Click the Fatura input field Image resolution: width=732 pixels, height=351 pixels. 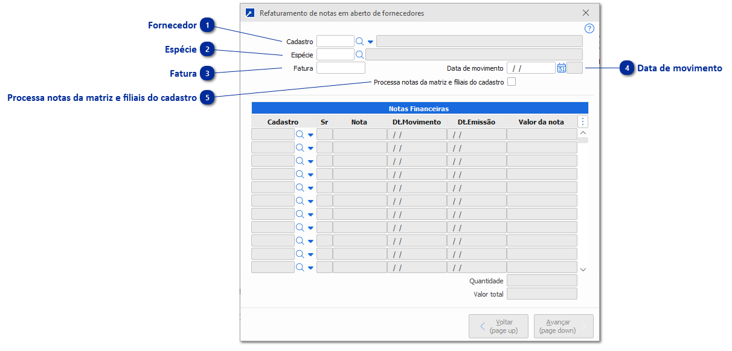(340, 68)
